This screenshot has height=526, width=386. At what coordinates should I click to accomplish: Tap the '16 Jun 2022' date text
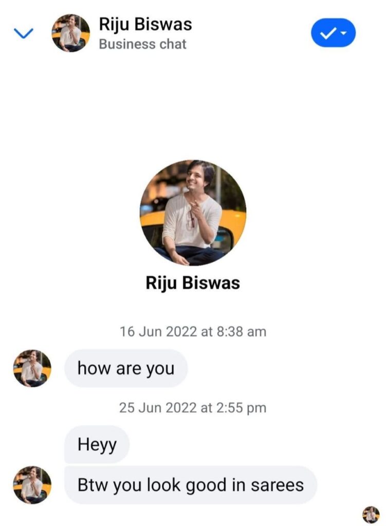[158, 331]
